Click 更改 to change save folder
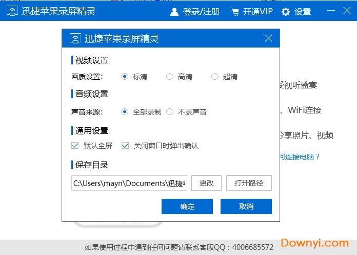This screenshot has width=357, height=255. coord(206,183)
